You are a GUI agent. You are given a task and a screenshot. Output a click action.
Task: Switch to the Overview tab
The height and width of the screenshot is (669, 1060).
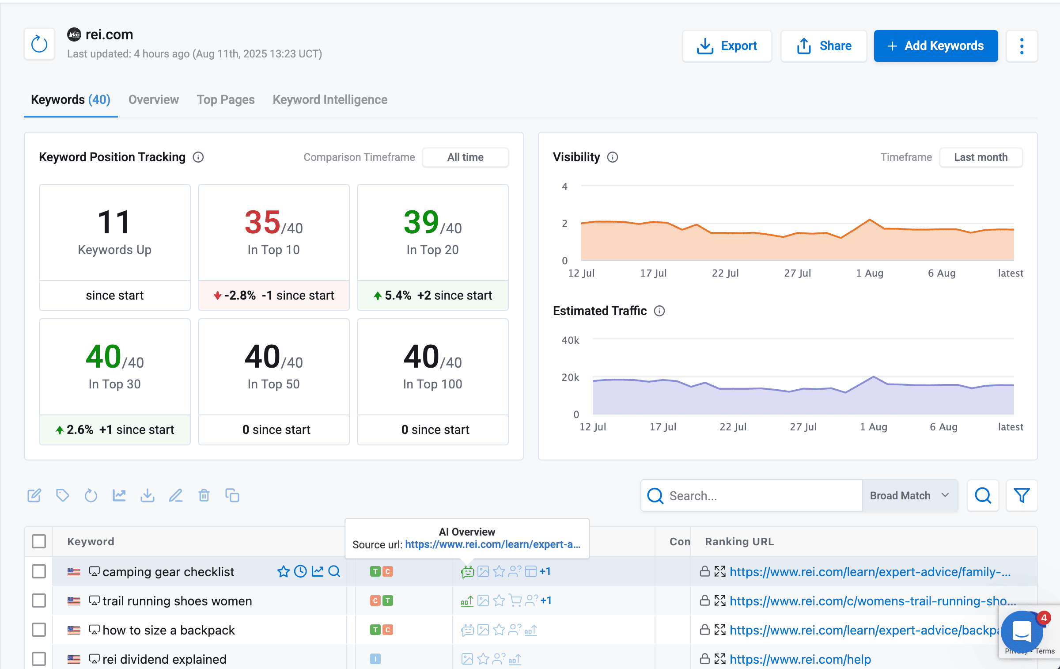154,100
